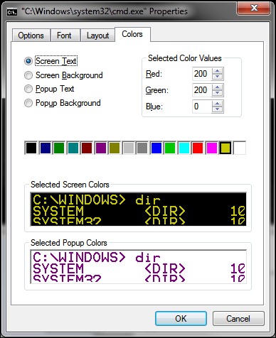Click the Cancel button
Screen dimensions: 276x338
point(238,319)
